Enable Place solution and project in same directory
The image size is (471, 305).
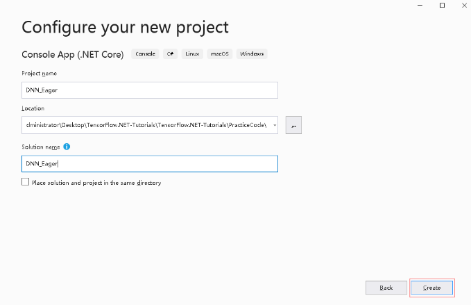pos(25,182)
